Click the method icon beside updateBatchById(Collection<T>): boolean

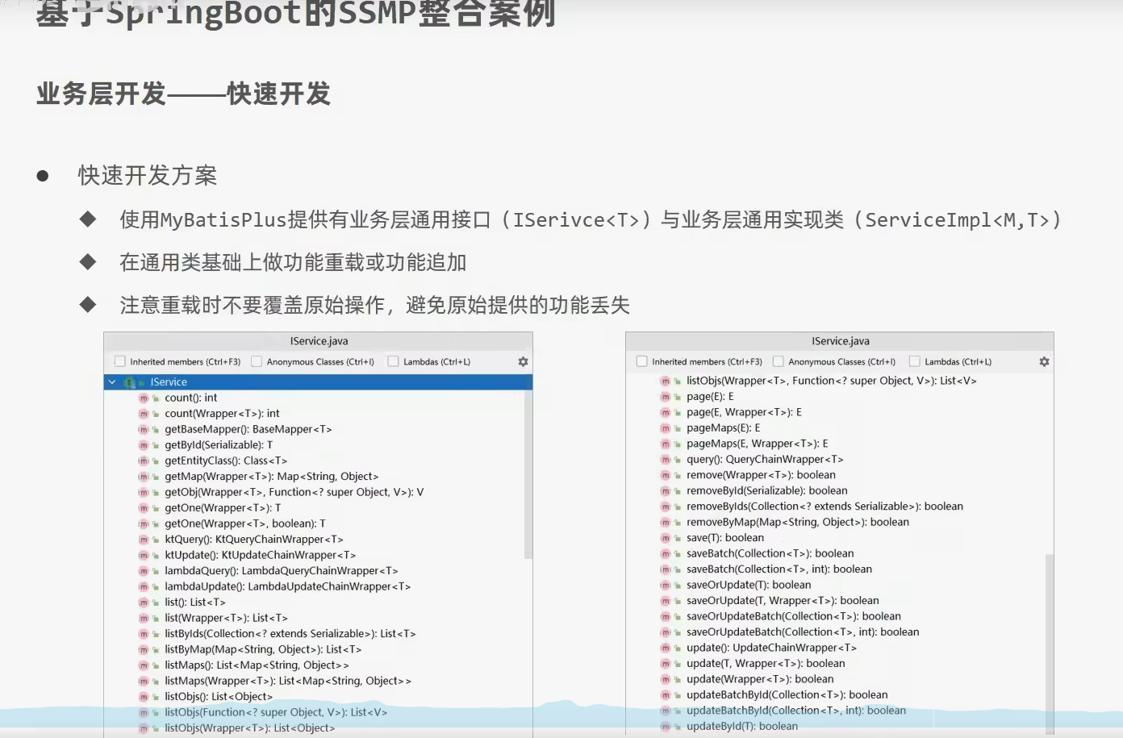[666, 695]
